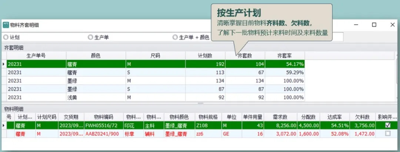
Task: Select material row AABZ0241/900
Action: (103, 134)
